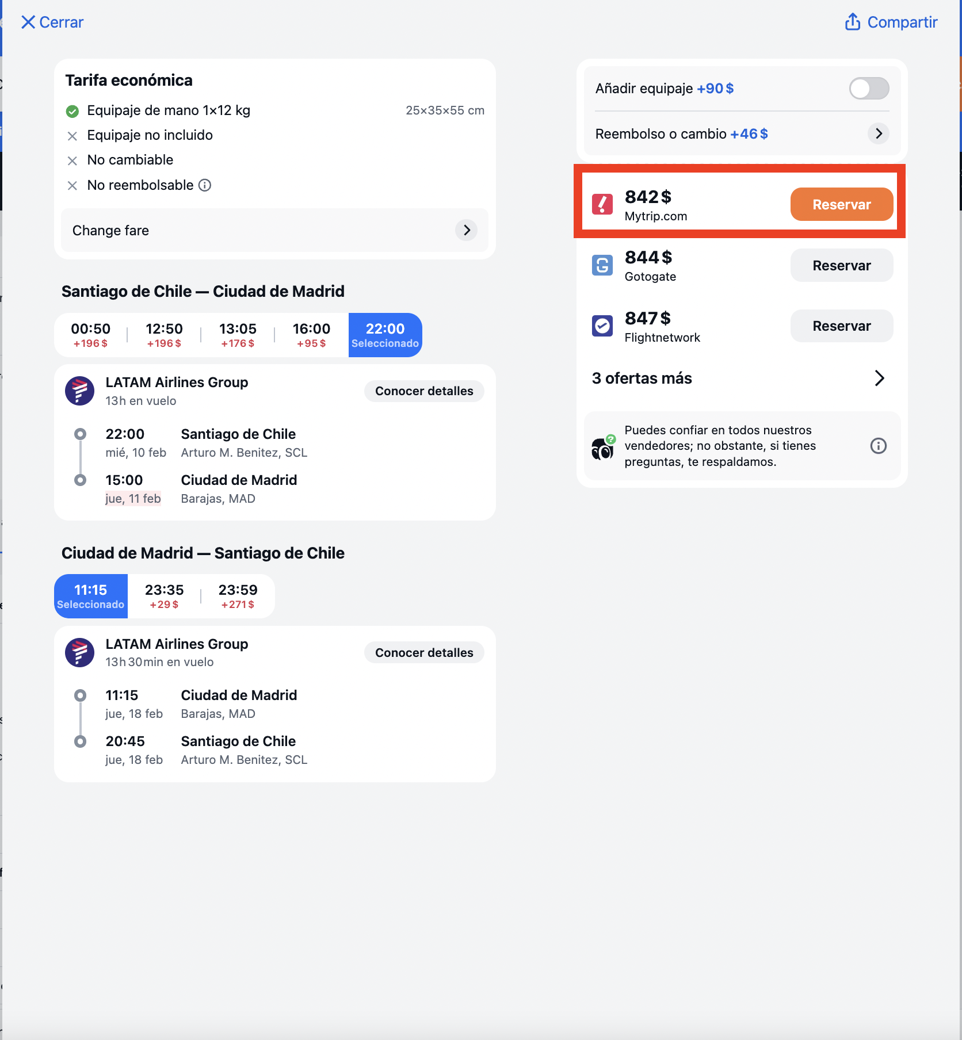
Task: Click the Gotogate logo icon
Action: click(602, 265)
